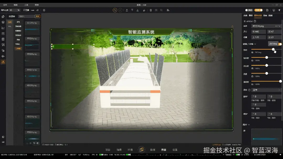Click the save icon in the top-right toolbar
This screenshot has height=159, width=283.
click(267, 10)
